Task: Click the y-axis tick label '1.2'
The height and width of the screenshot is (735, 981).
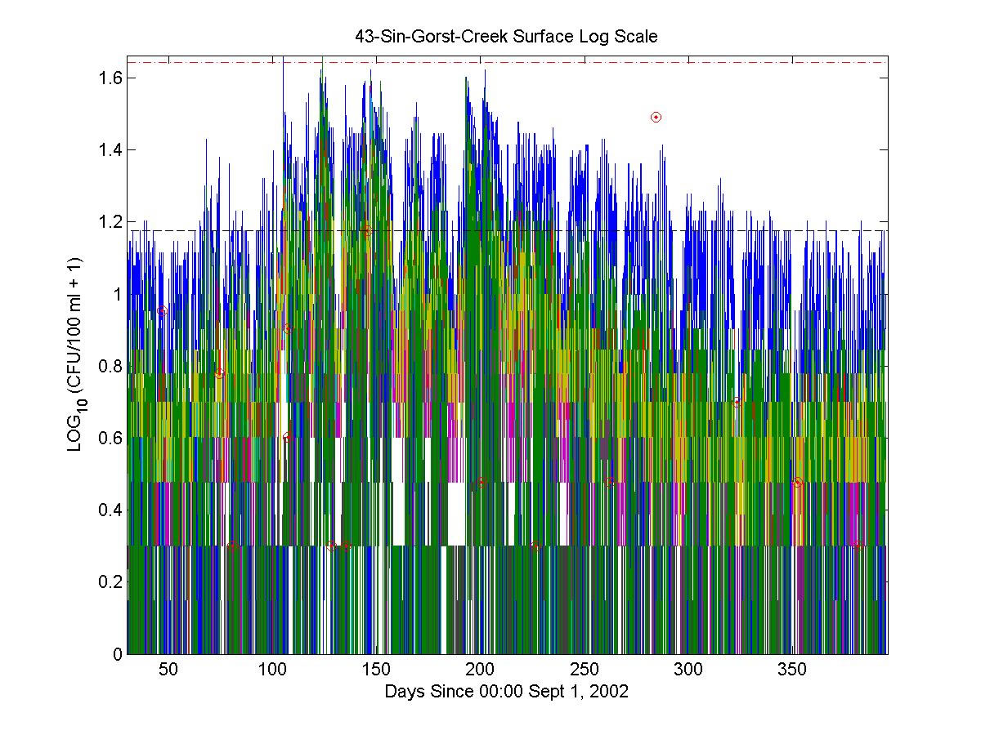Action: point(109,221)
